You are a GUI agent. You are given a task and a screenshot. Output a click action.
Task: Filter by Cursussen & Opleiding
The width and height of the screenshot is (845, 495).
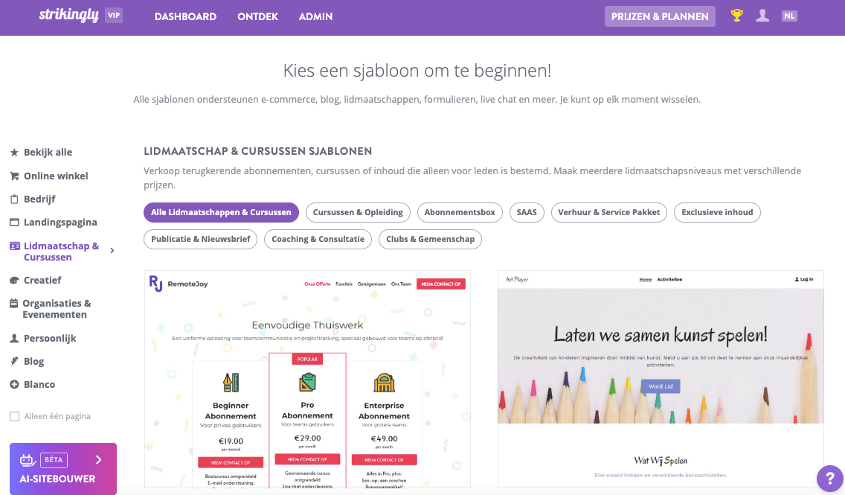358,212
